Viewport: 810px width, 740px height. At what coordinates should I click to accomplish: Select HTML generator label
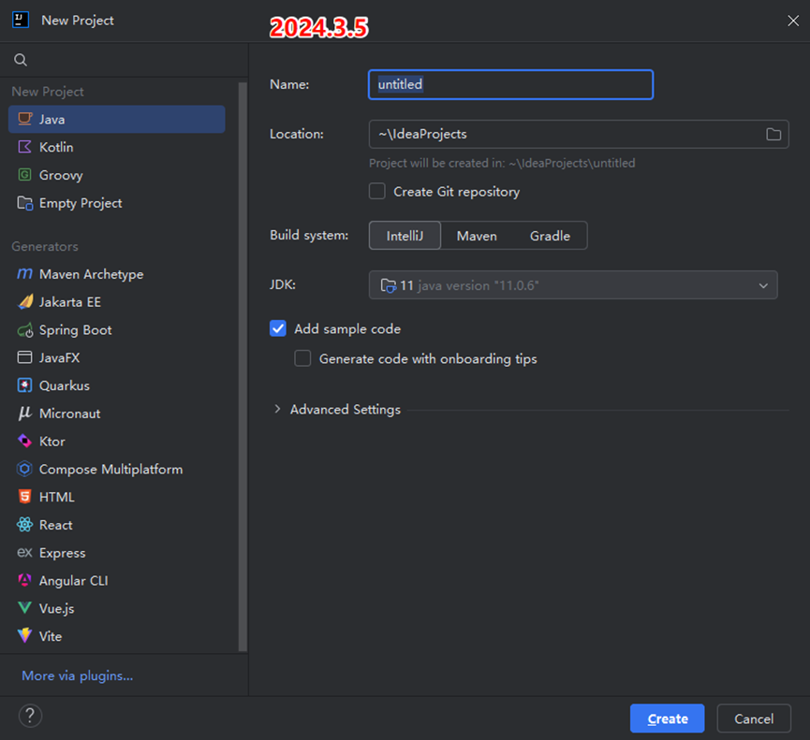tap(57, 497)
